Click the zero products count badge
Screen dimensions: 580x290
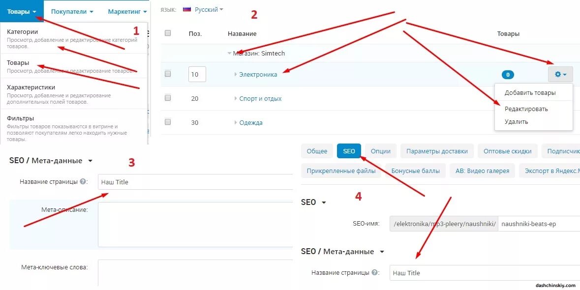[508, 75]
